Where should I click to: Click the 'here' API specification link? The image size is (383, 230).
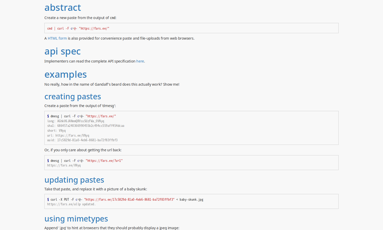[140, 61]
